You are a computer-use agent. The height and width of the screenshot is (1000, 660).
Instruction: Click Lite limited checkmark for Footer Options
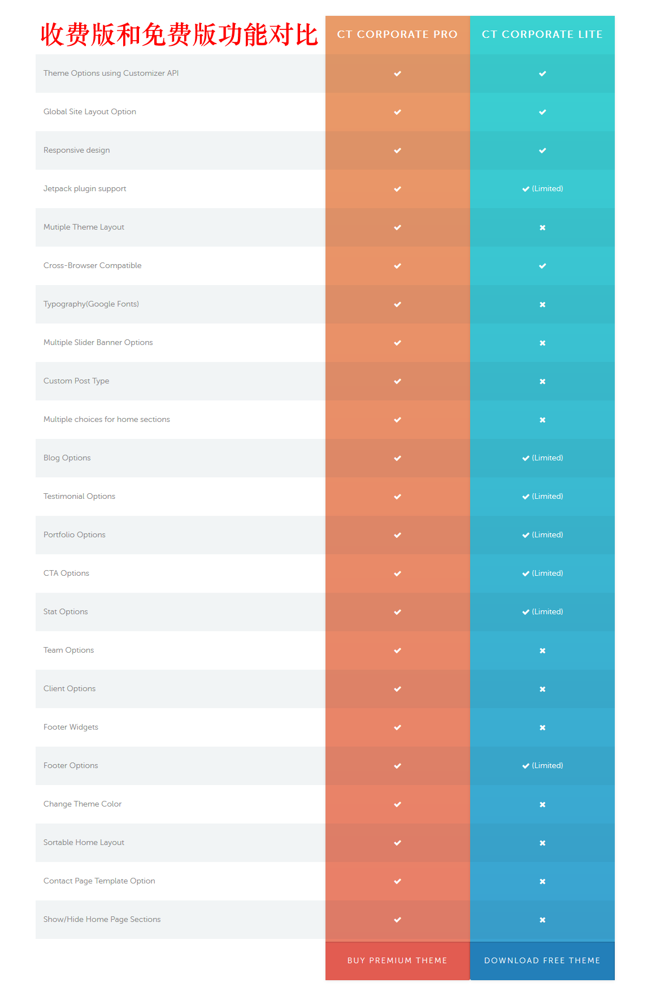[542, 766]
